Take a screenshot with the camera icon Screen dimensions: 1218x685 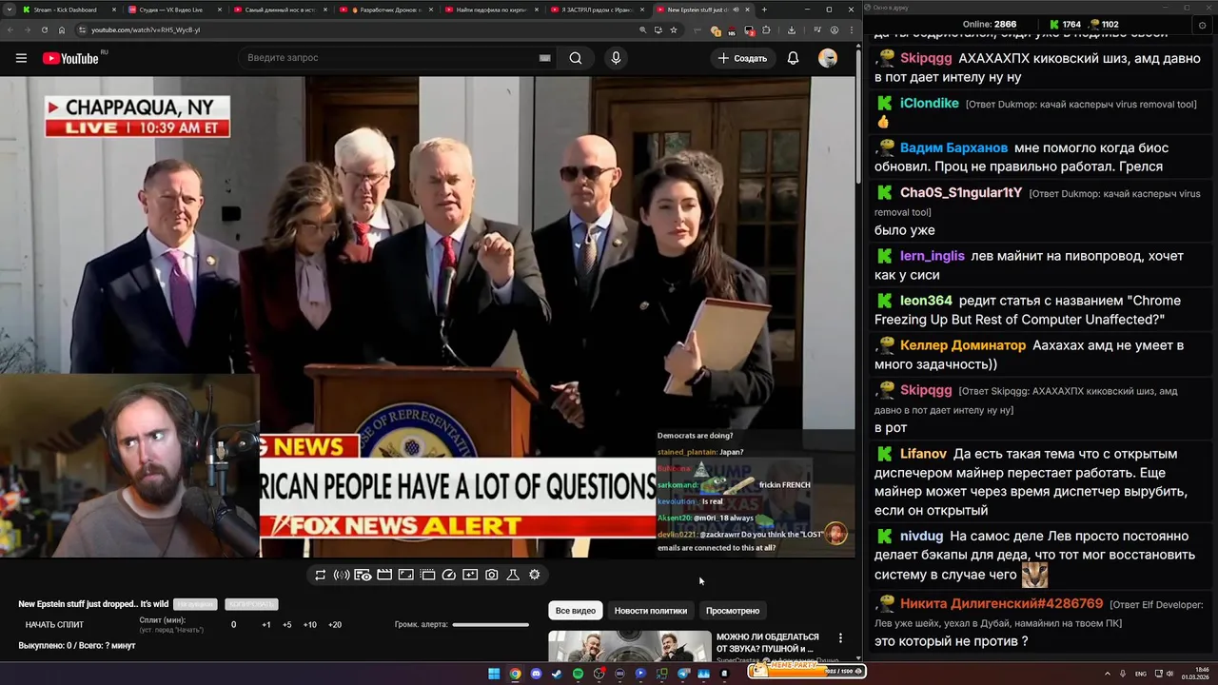[x=492, y=575]
